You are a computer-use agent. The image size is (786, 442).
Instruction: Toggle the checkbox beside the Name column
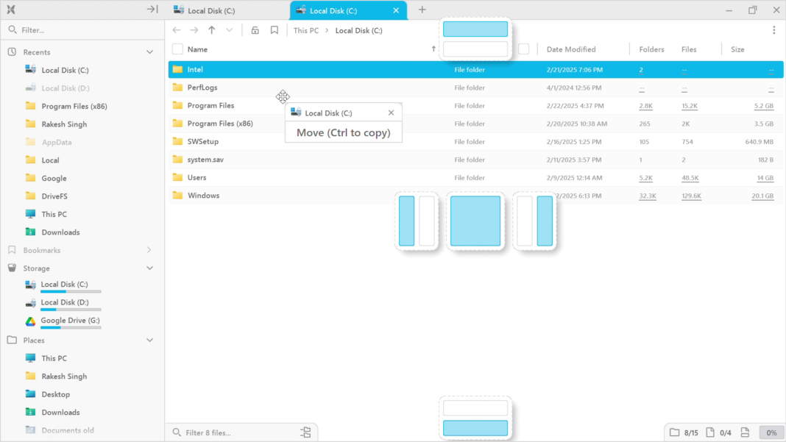(x=177, y=49)
